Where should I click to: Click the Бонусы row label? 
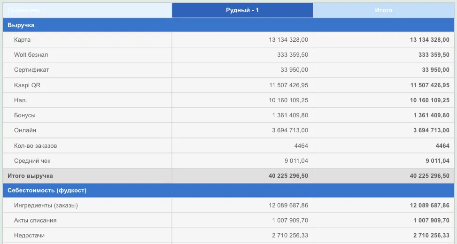coord(25,115)
